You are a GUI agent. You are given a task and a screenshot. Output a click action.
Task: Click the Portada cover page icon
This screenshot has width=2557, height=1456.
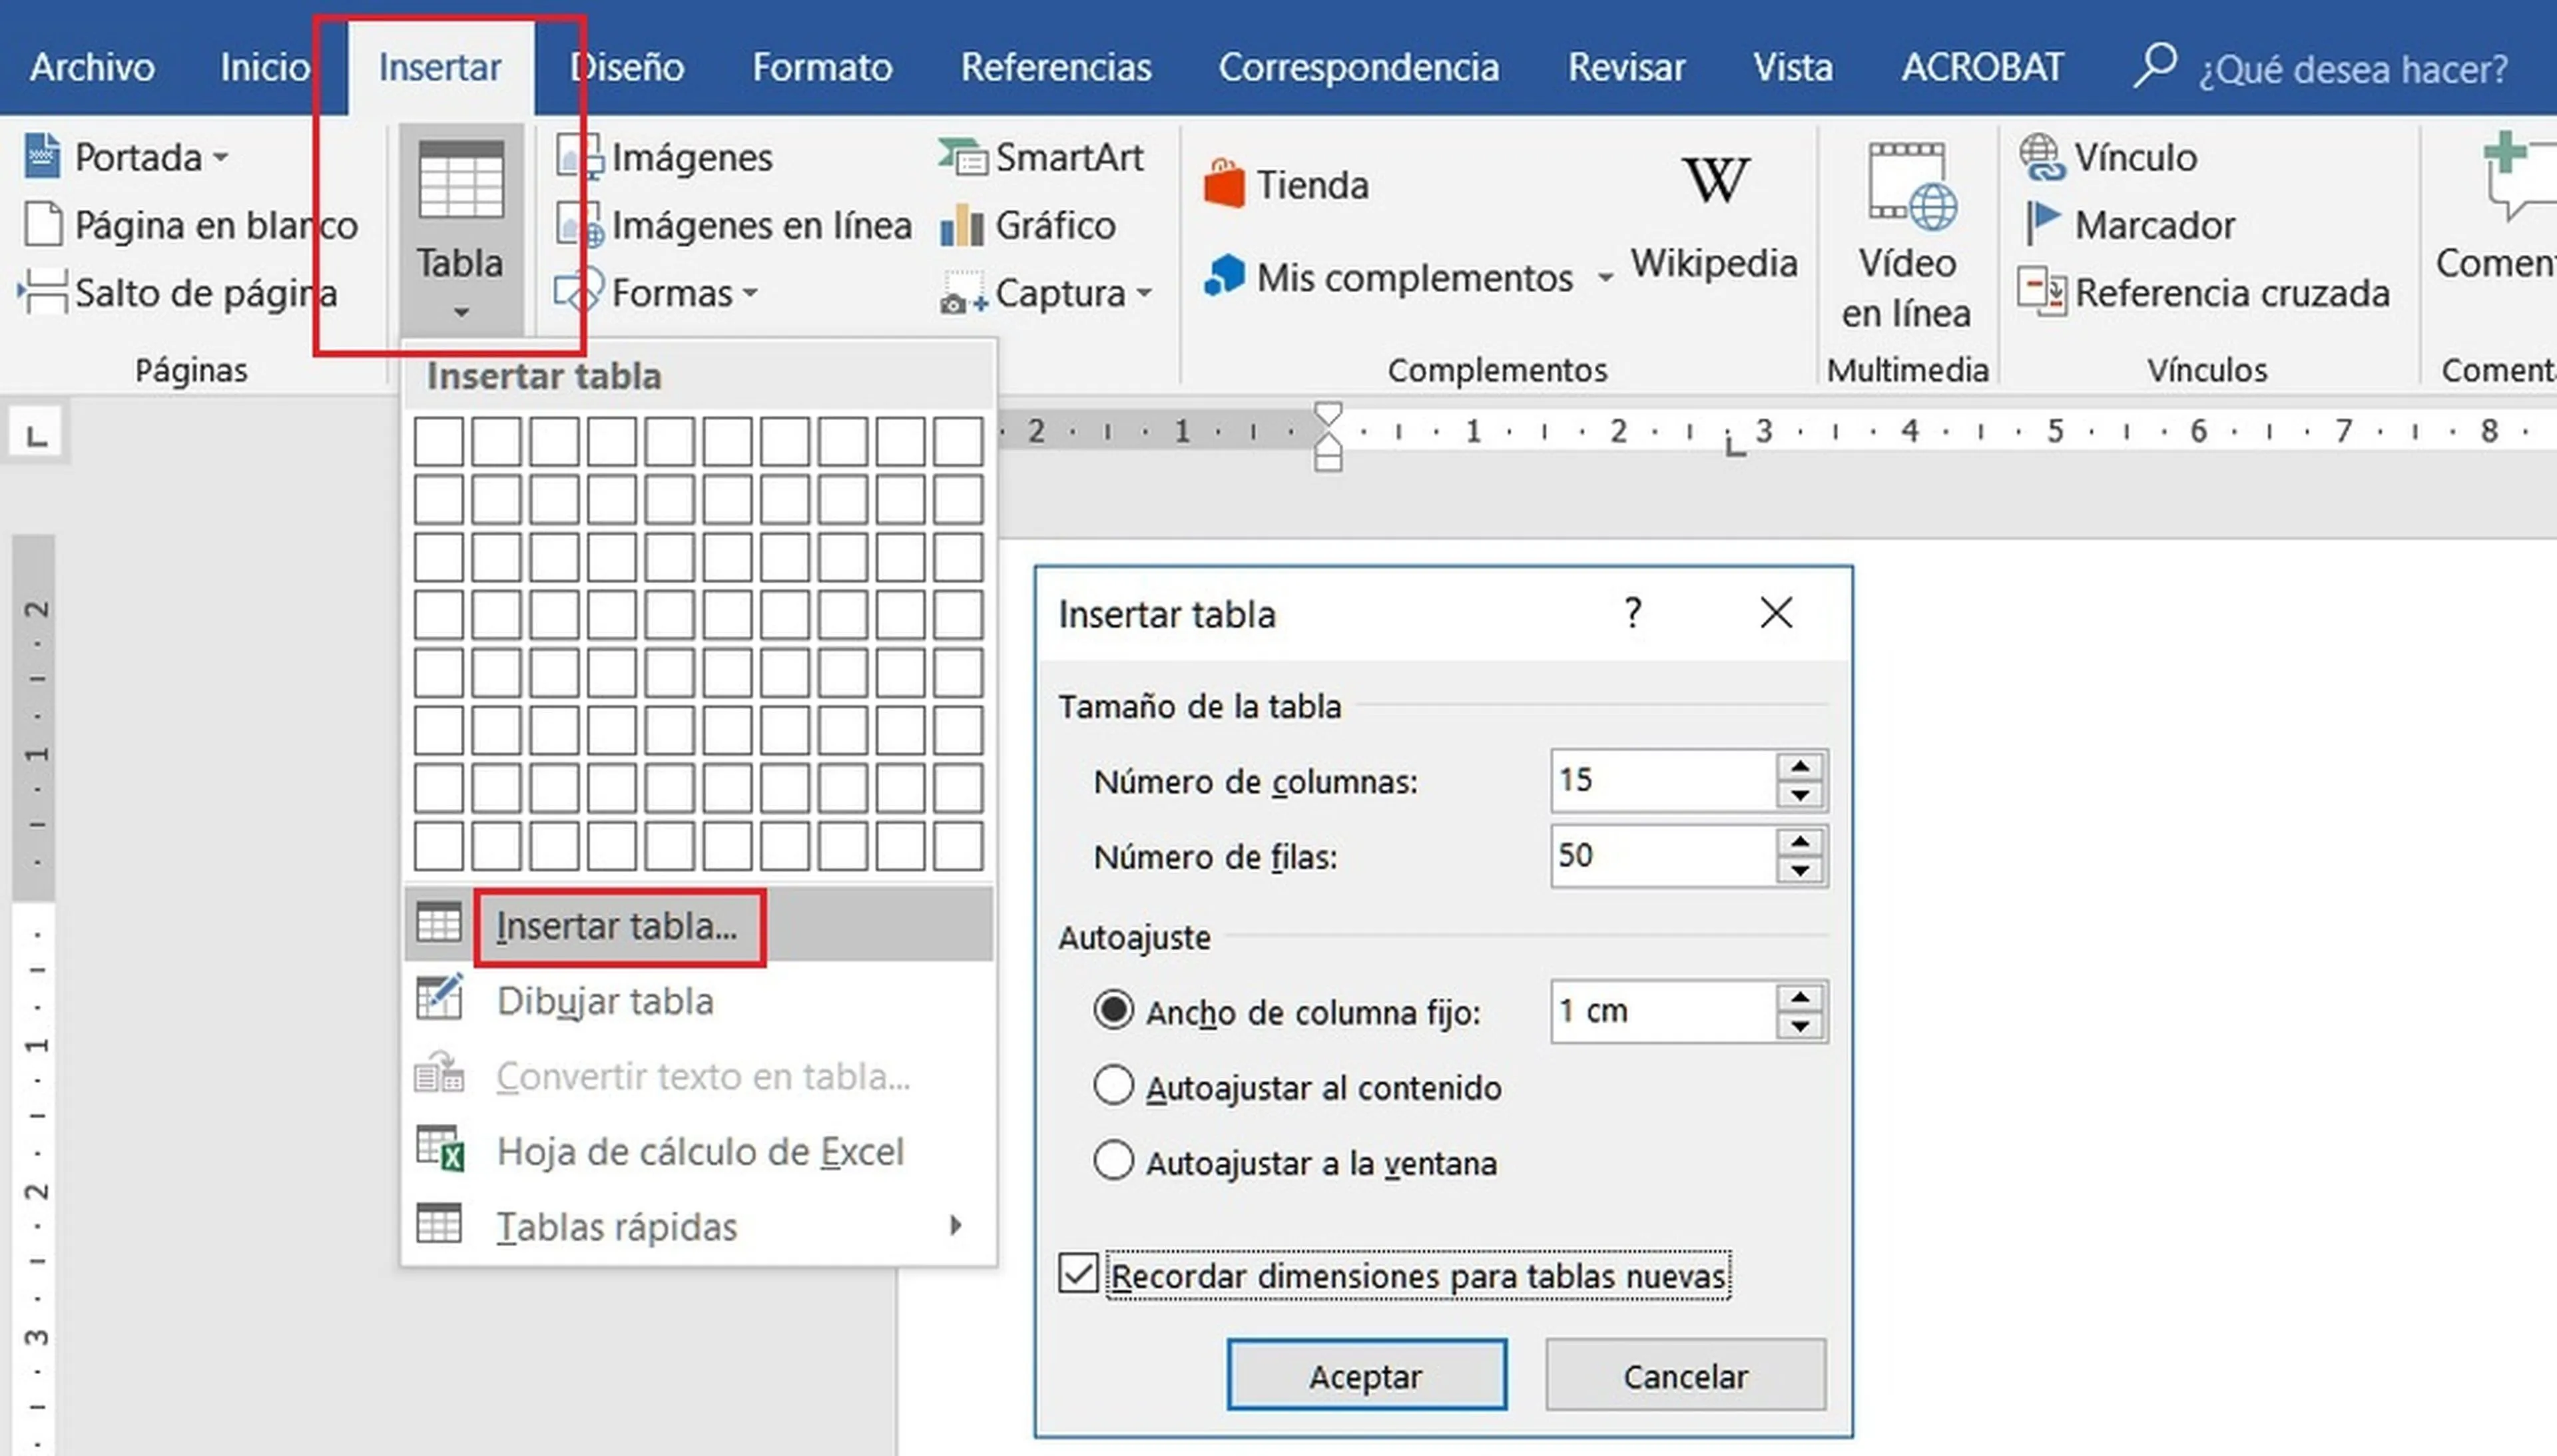42,157
